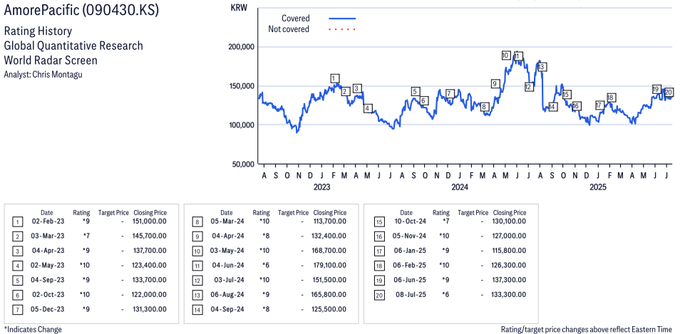Click the Global Quantitative Research line
Viewport: 680px width, 334px height.
(x=73, y=46)
